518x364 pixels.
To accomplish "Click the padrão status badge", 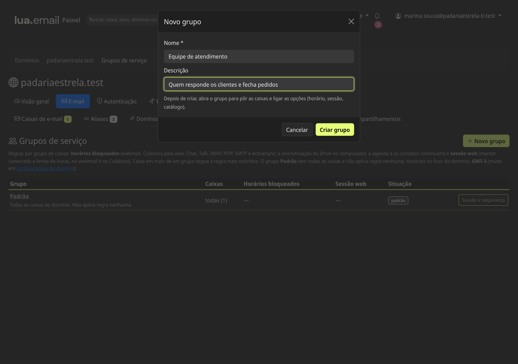I will pos(398,200).
